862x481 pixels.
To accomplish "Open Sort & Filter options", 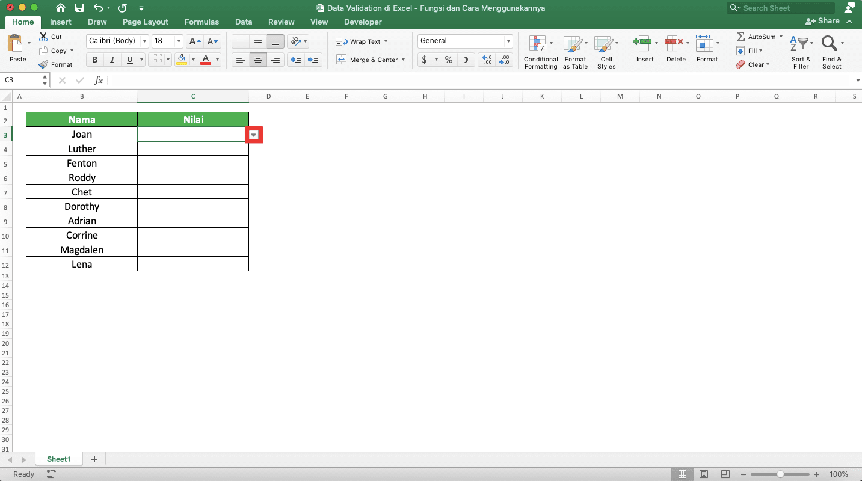I will (801, 52).
